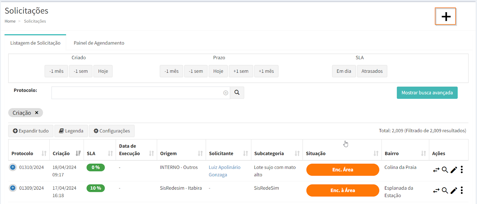This screenshot has height=204, width=477.
Task: Click the pencil edit icon for protocol 01310/2024
Action: [454, 170]
